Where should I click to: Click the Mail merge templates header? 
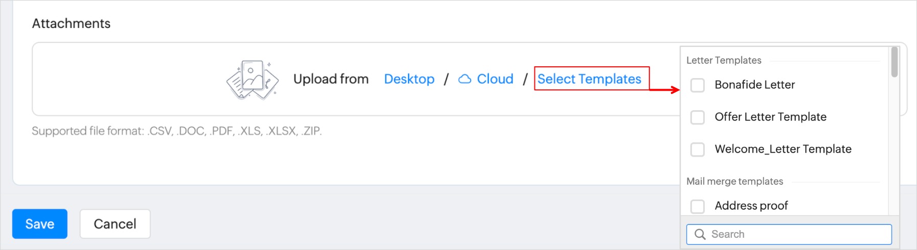click(x=734, y=181)
